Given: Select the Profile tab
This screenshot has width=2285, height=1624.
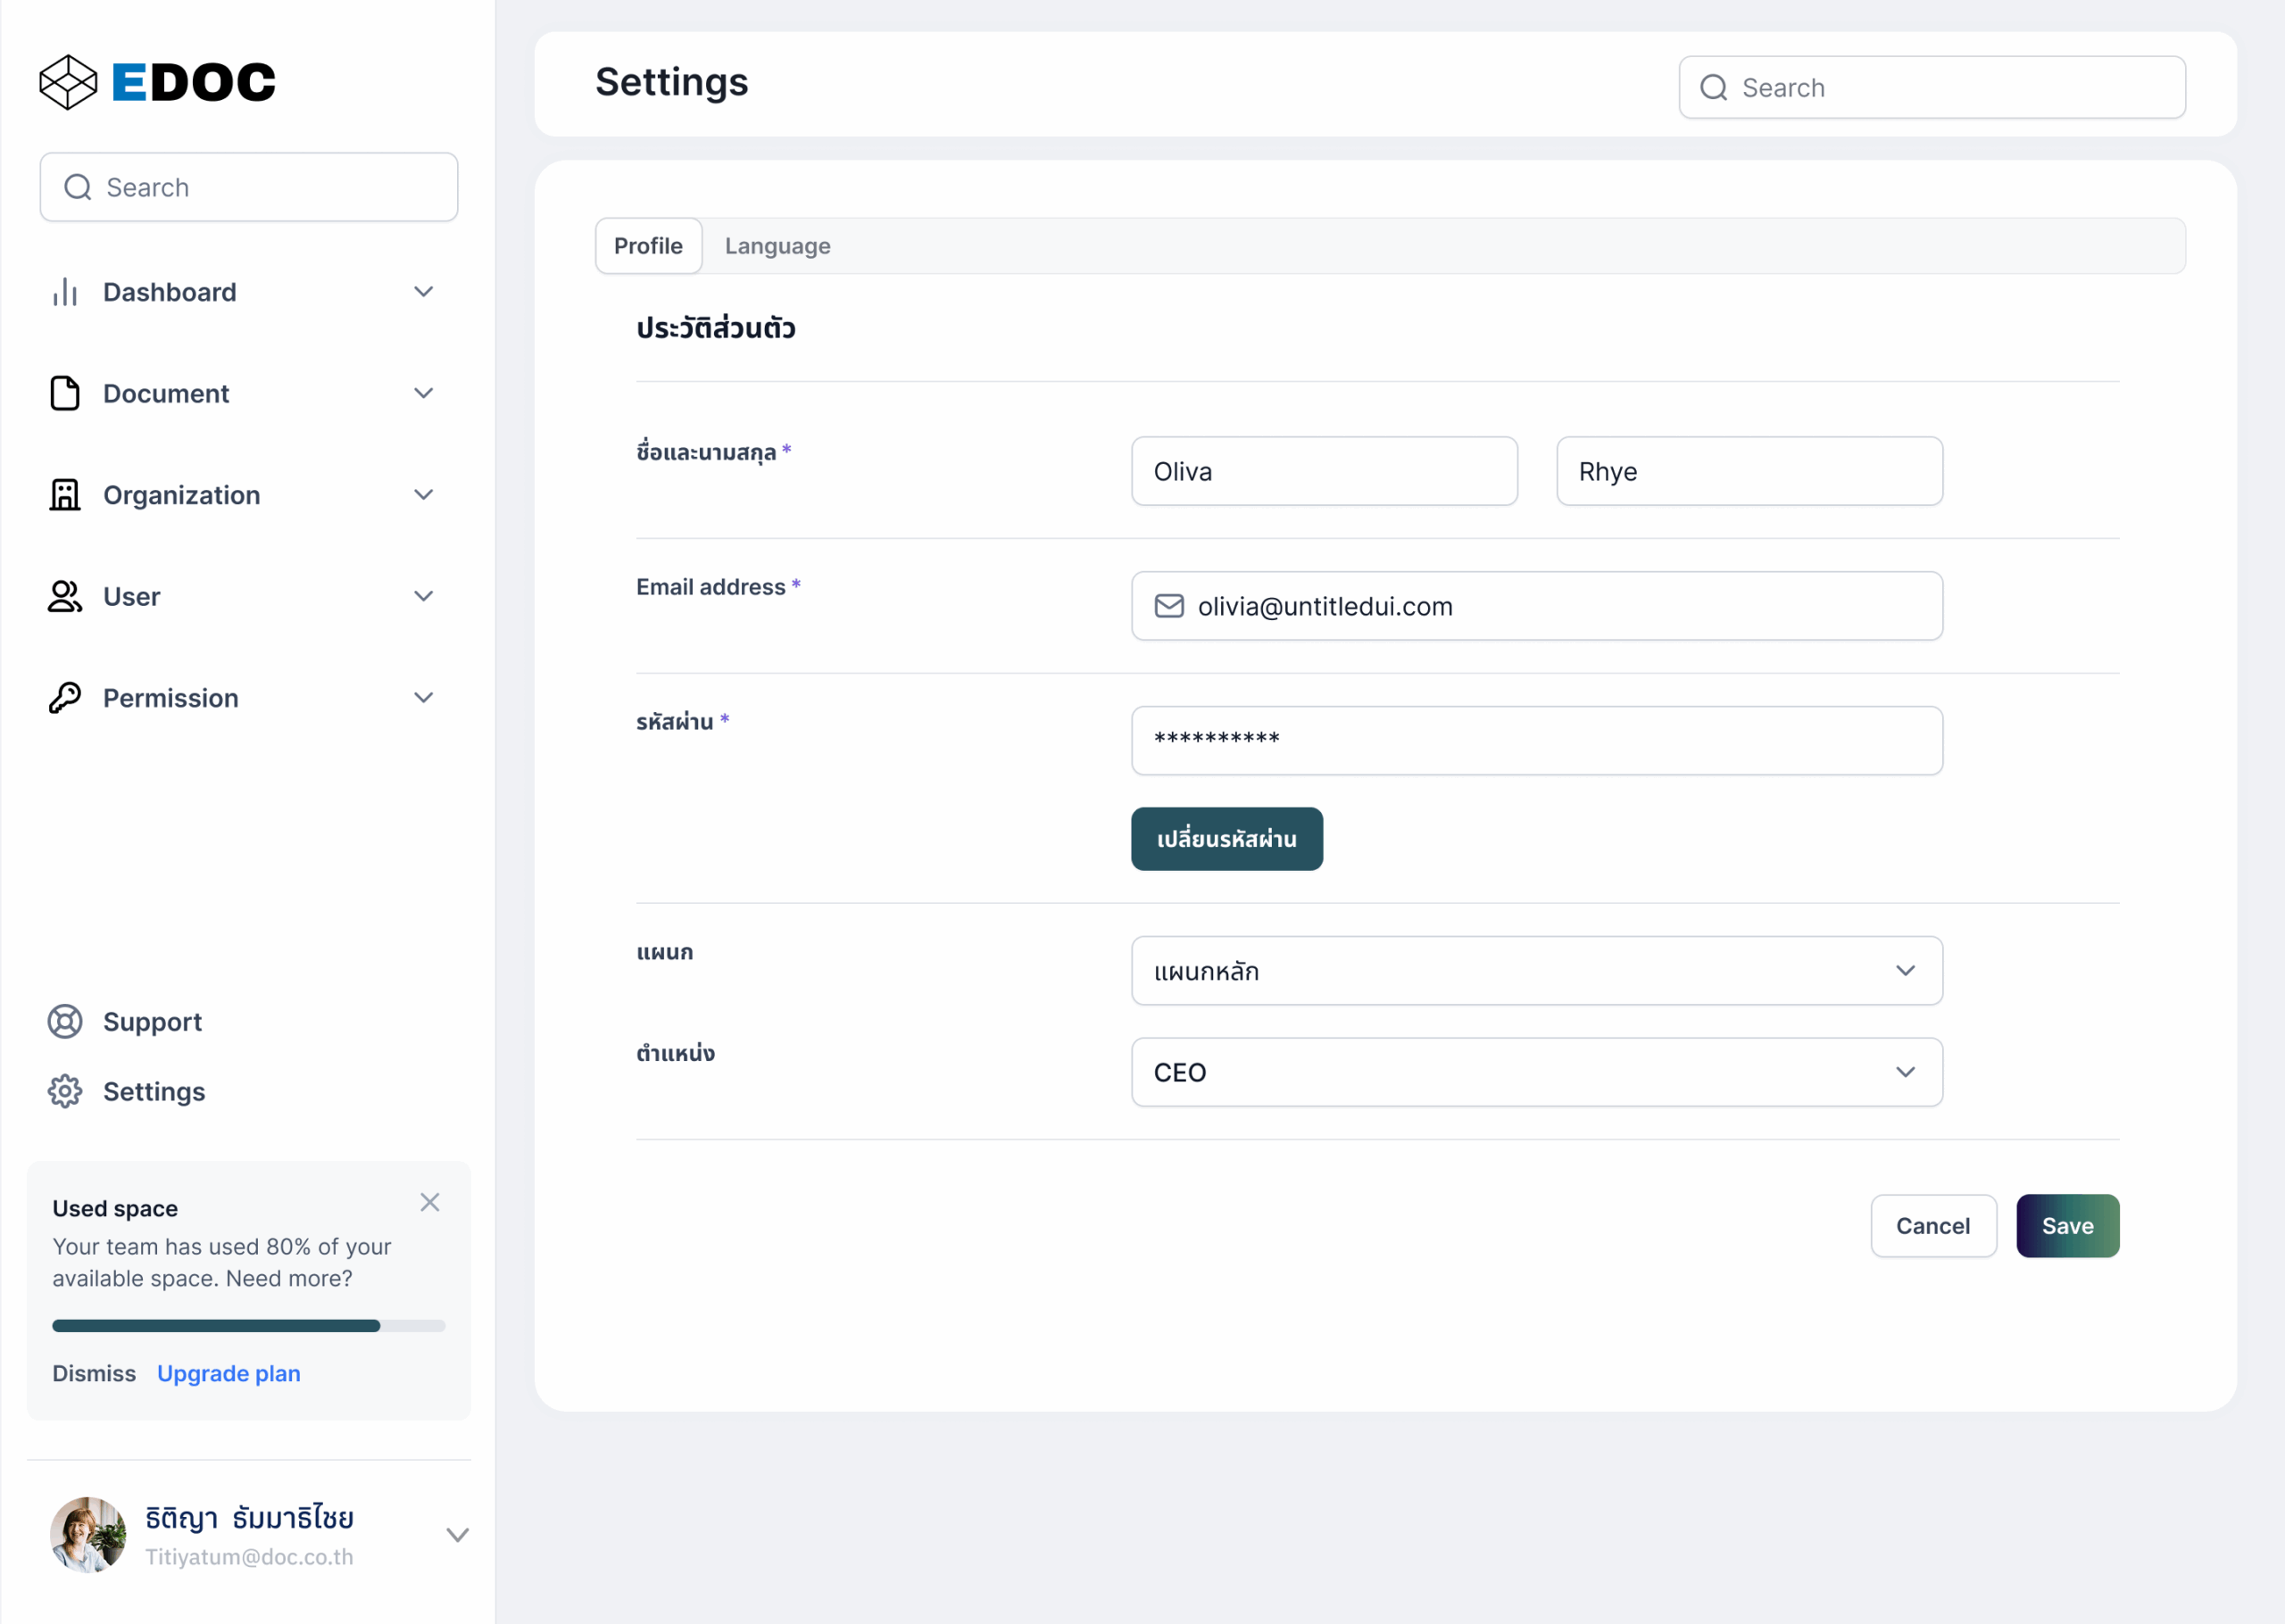Looking at the screenshot, I should tap(648, 246).
